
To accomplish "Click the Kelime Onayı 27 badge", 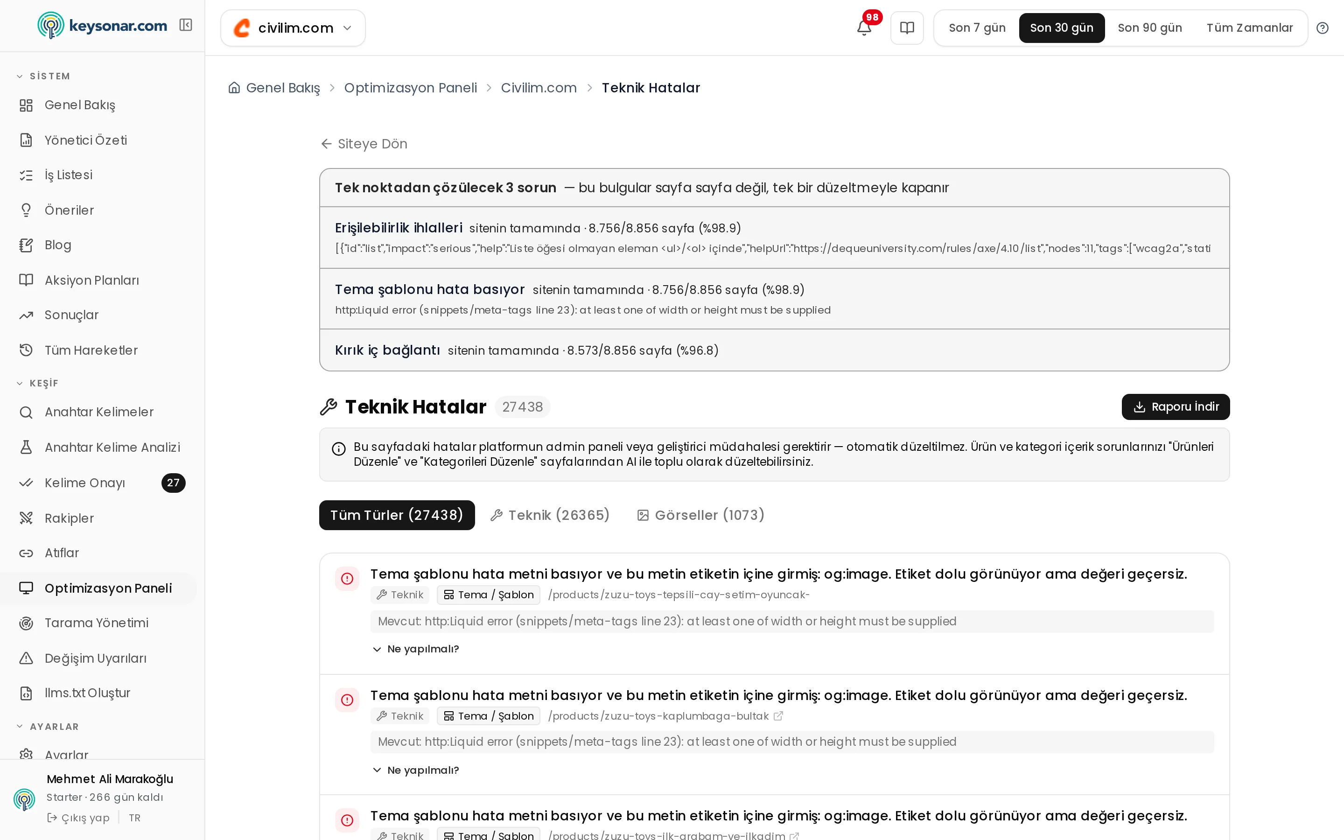I will (173, 483).
